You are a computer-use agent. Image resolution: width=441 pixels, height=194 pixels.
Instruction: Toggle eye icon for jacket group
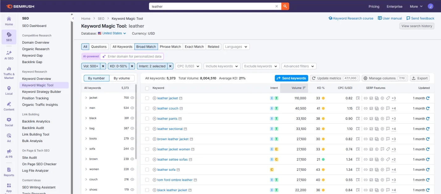(132, 98)
